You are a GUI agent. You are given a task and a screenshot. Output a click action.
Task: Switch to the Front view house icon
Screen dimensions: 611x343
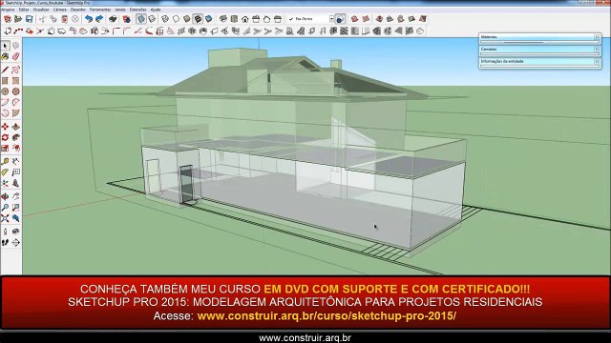coord(244,19)
